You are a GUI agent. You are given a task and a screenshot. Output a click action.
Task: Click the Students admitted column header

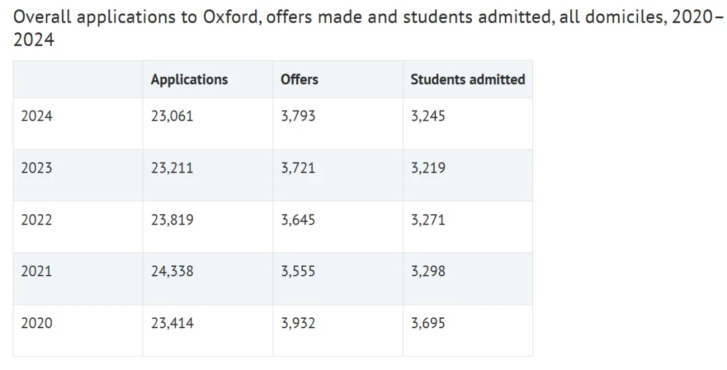[467, 80]
